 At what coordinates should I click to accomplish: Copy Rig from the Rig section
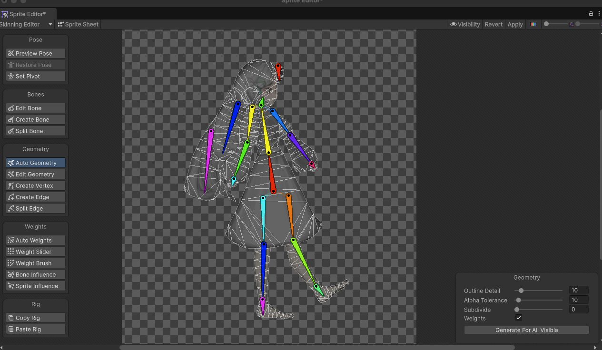coord(36,318)
